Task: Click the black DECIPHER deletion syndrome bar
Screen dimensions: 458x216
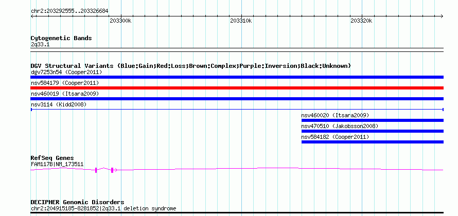Action: (x=237, y=213)
